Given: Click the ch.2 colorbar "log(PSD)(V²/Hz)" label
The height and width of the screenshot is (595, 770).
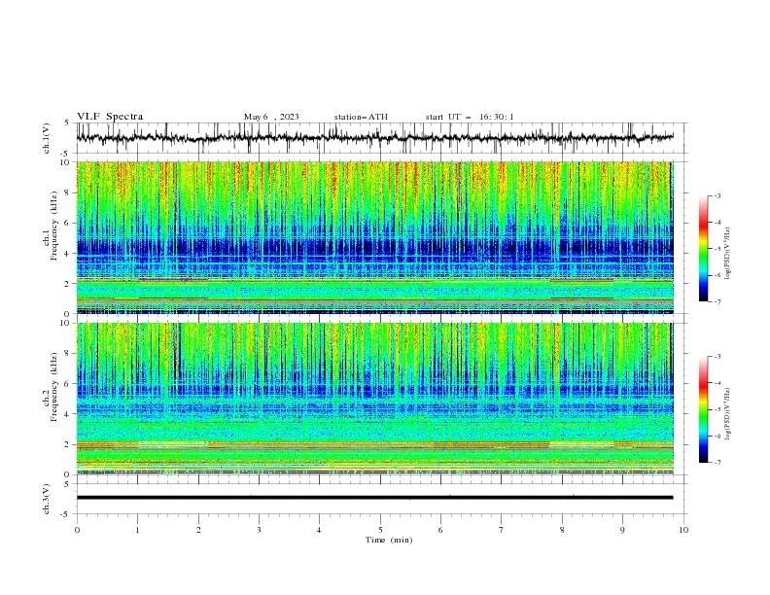Looking at the screenshot, I should (x=727, y=413).
